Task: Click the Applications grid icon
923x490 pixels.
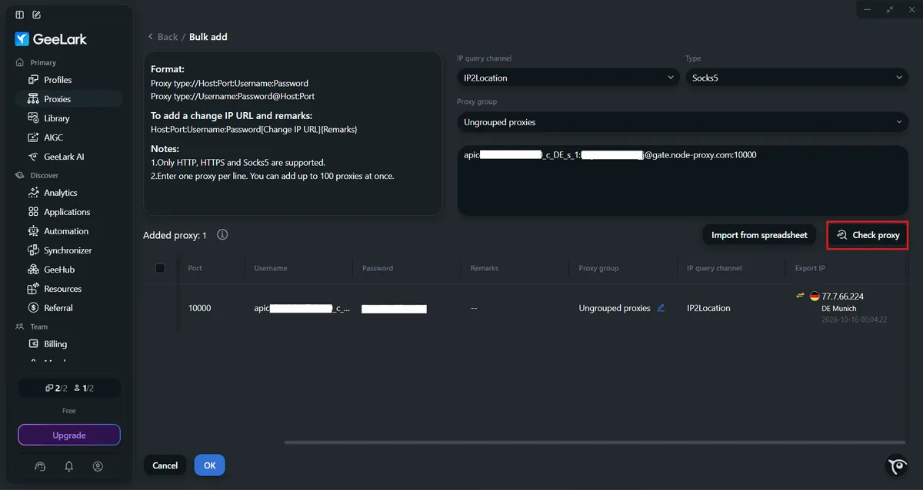Action: pyautogui.click(x=33, y=212)
